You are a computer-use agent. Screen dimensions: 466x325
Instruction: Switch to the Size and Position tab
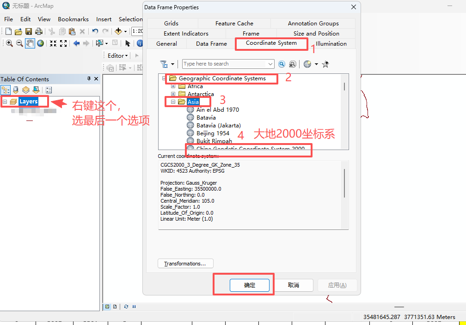[316, 34]
